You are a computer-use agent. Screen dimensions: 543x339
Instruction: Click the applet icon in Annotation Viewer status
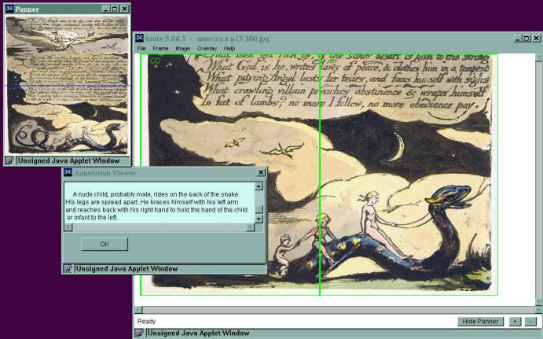[68, 269]
